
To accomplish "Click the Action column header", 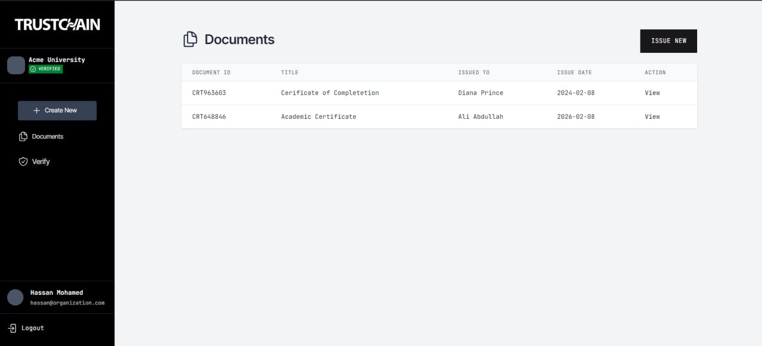I will pyautogui.click(x=655, y=73).
